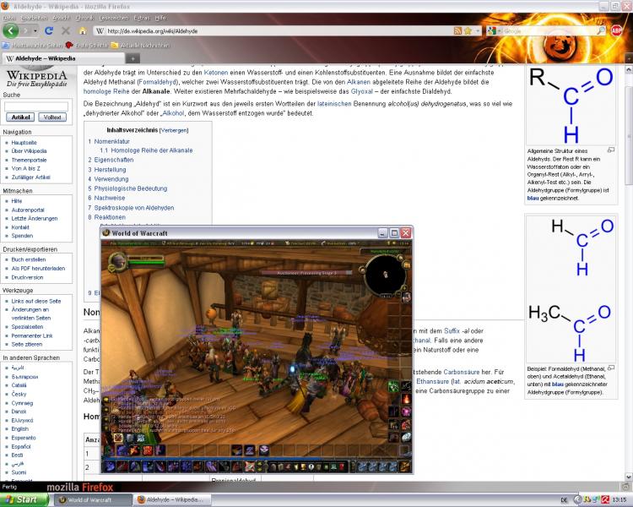Bookmark this page with the star icon
633x507 pixels.
coord(468,30)
